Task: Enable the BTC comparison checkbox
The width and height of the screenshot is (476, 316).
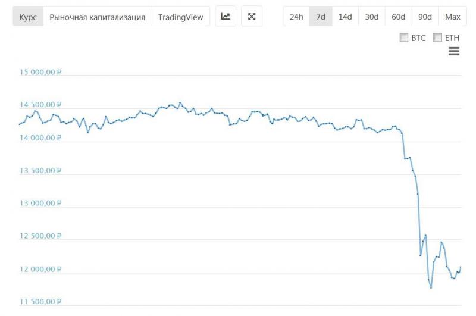Action: pos(404,37)
